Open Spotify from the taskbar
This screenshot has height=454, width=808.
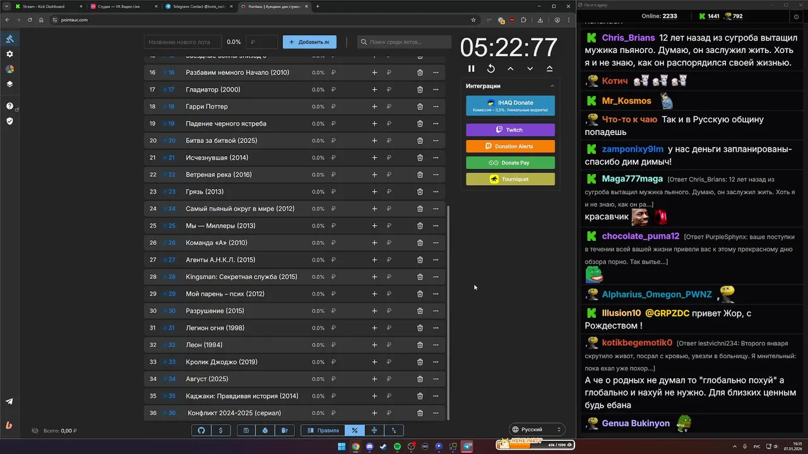click(397, 446)
